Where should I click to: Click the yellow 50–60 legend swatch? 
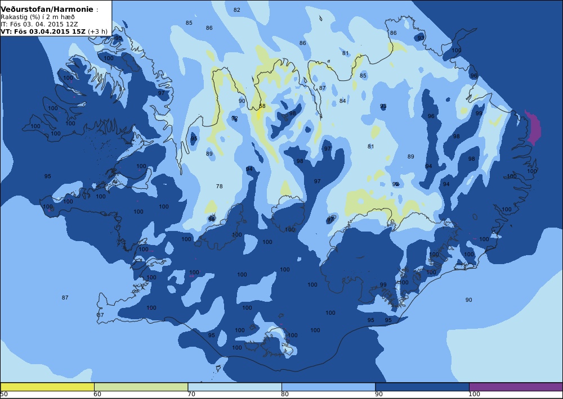click(47, 387)
